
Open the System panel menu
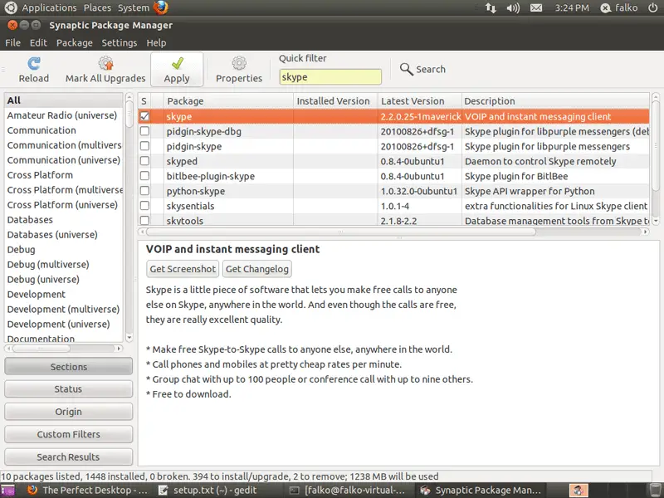point(134,7)
